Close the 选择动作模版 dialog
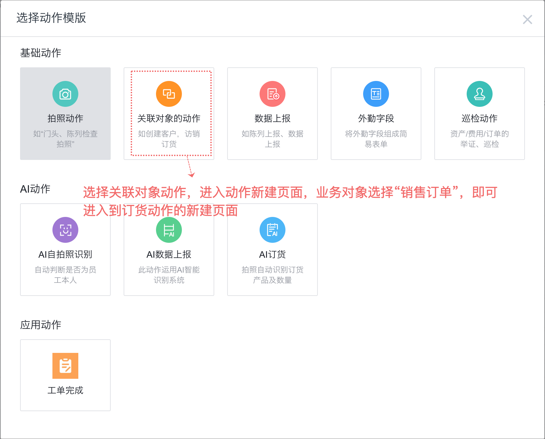 (528, 19)
